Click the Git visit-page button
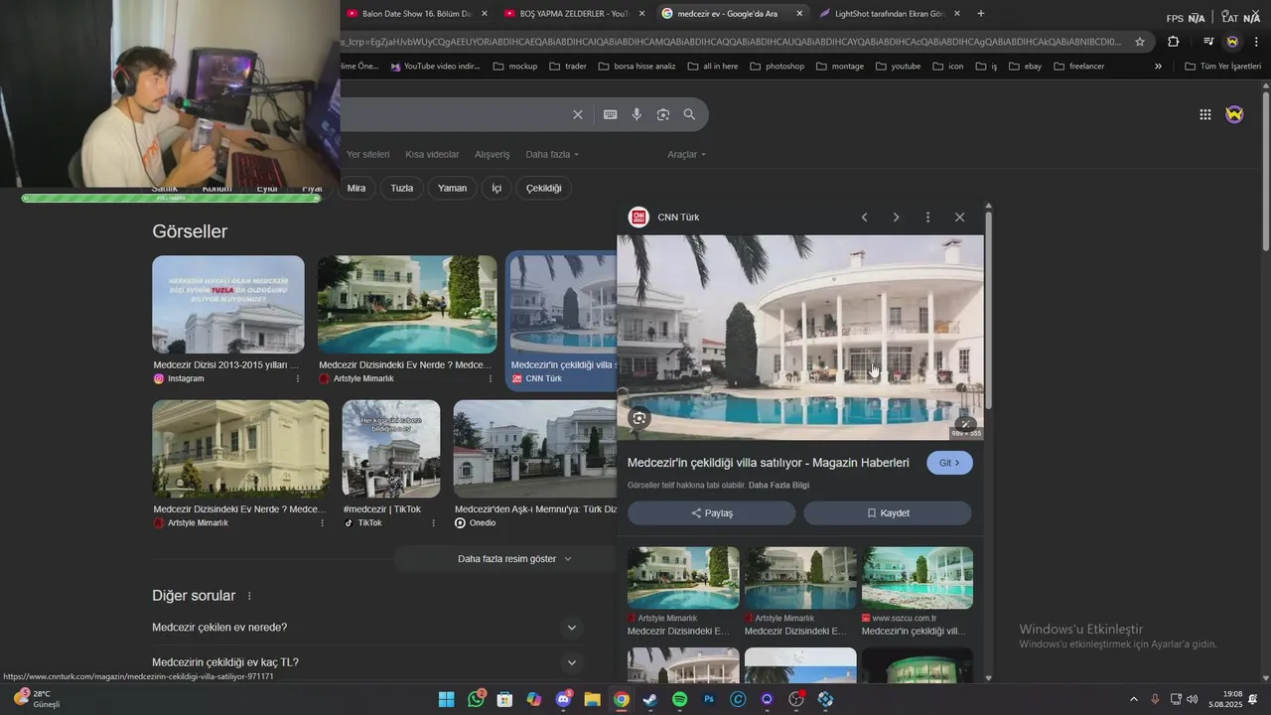Image resolution: width=1271 pixels, height=715 pixels. pos(949,463)
